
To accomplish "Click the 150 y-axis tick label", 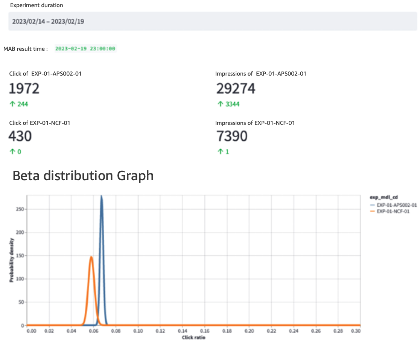I will pyautogui.click(x=20, y=256).
